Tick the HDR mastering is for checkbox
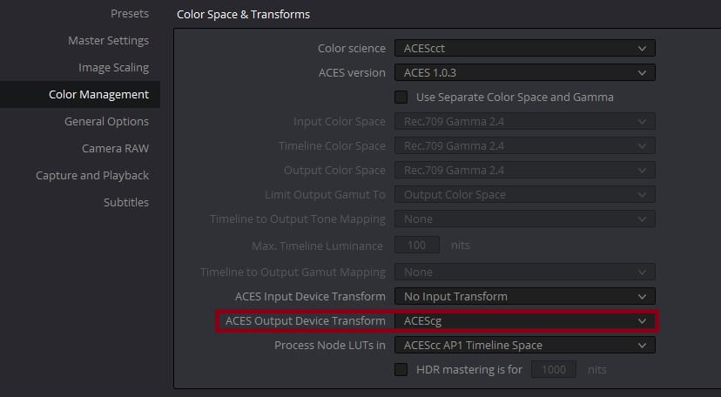This screenshot has height=397, width=721. 401,369
